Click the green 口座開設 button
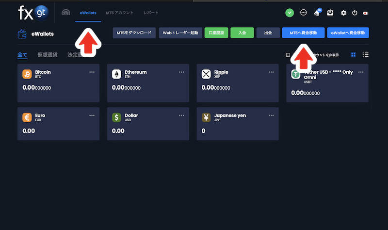Image resolution: width=388 pixels, height=230 pixels. pos(216,33)
